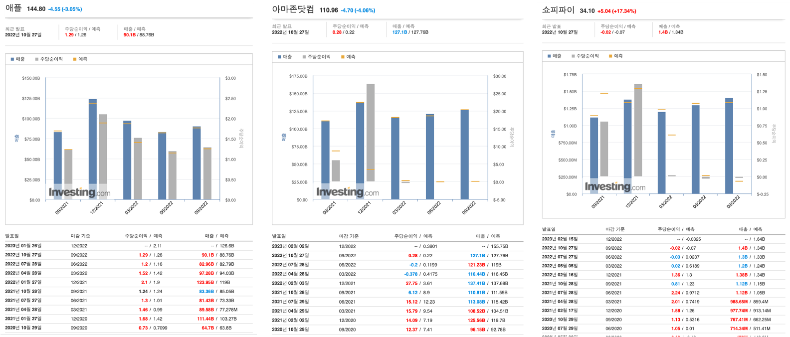Select date 2020년 10월 29일 in Apple table

coord(23,328)
